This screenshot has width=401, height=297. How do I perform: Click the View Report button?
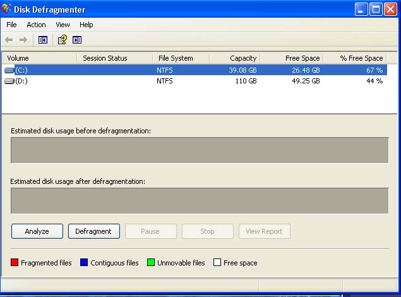tap(265, 231)
